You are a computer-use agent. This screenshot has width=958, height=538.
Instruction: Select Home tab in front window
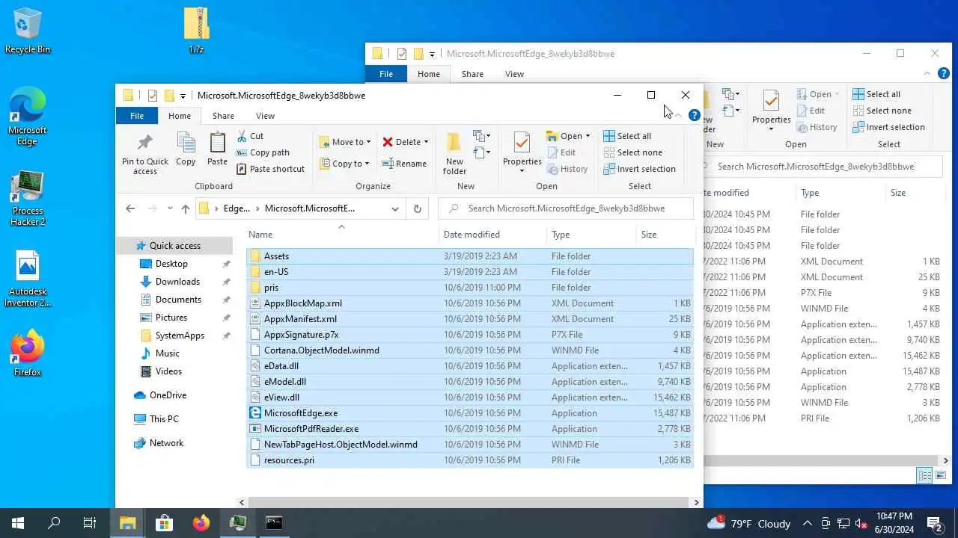(180, 116)
